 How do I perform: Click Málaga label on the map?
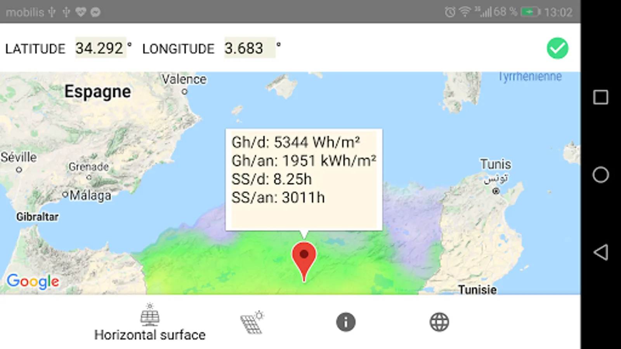[x=90, y=195]
